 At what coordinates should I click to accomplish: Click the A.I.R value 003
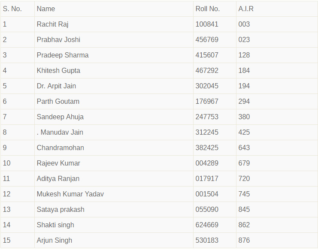tap(244, 24)
